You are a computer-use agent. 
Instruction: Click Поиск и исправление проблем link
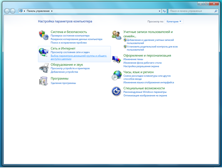click(x=69, y=43)
